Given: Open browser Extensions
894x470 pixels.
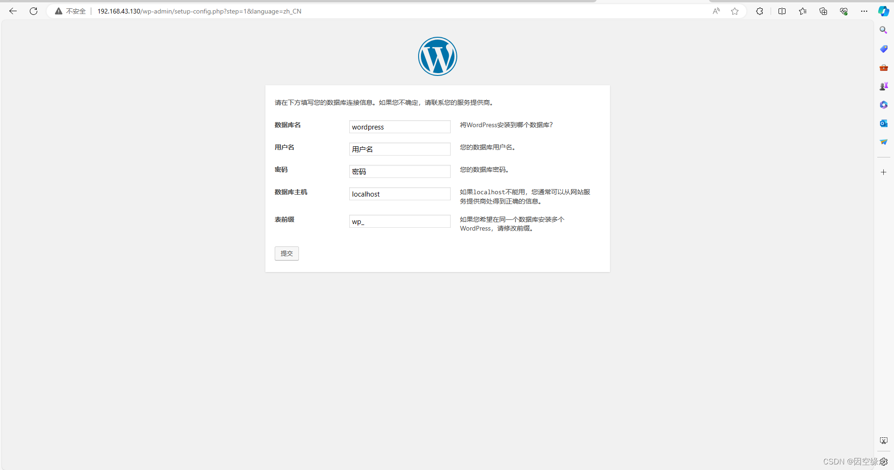Looking at the screenshot, I should coord(759,11).
